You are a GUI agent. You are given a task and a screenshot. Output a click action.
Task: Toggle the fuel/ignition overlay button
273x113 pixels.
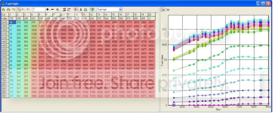[76, 9]
